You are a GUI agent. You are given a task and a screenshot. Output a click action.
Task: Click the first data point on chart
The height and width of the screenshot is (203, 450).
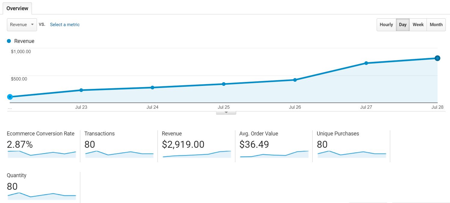pyautogui.click(x=10, y=97)
